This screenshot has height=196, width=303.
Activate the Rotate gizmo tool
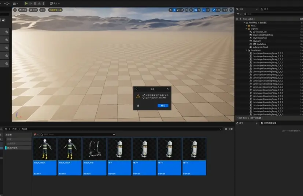click(178, 10)
